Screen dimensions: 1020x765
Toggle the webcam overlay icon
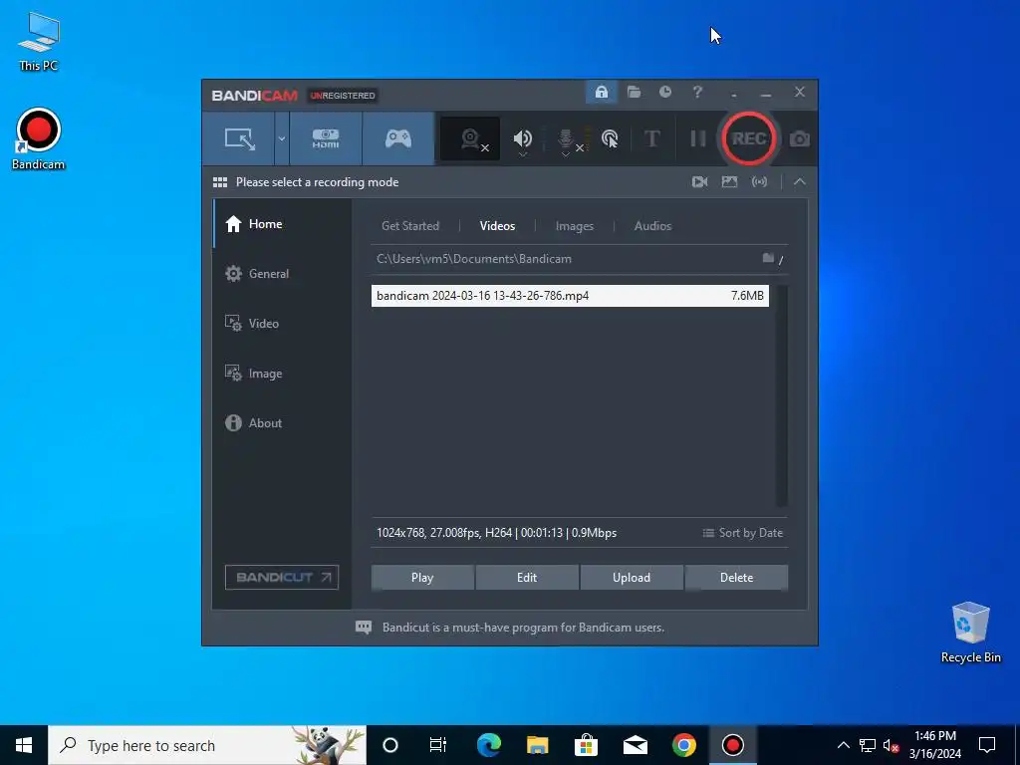(470, 138)
